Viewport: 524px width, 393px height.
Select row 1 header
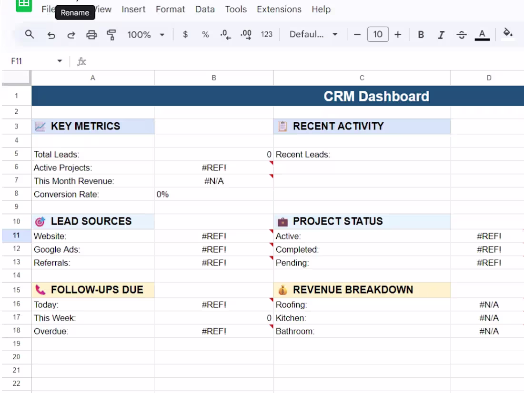click(x=16, y=96)
